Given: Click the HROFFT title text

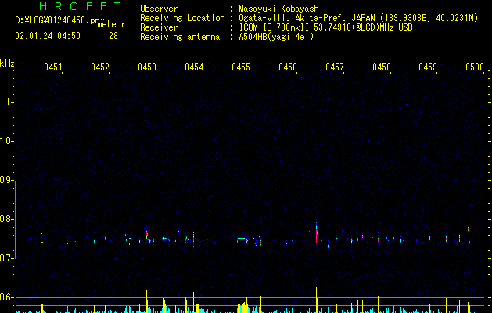Looking at the screenshot, I should pos(80,6).
